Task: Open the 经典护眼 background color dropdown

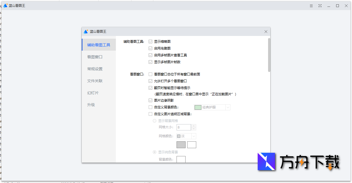Action: tap(228, 107)
